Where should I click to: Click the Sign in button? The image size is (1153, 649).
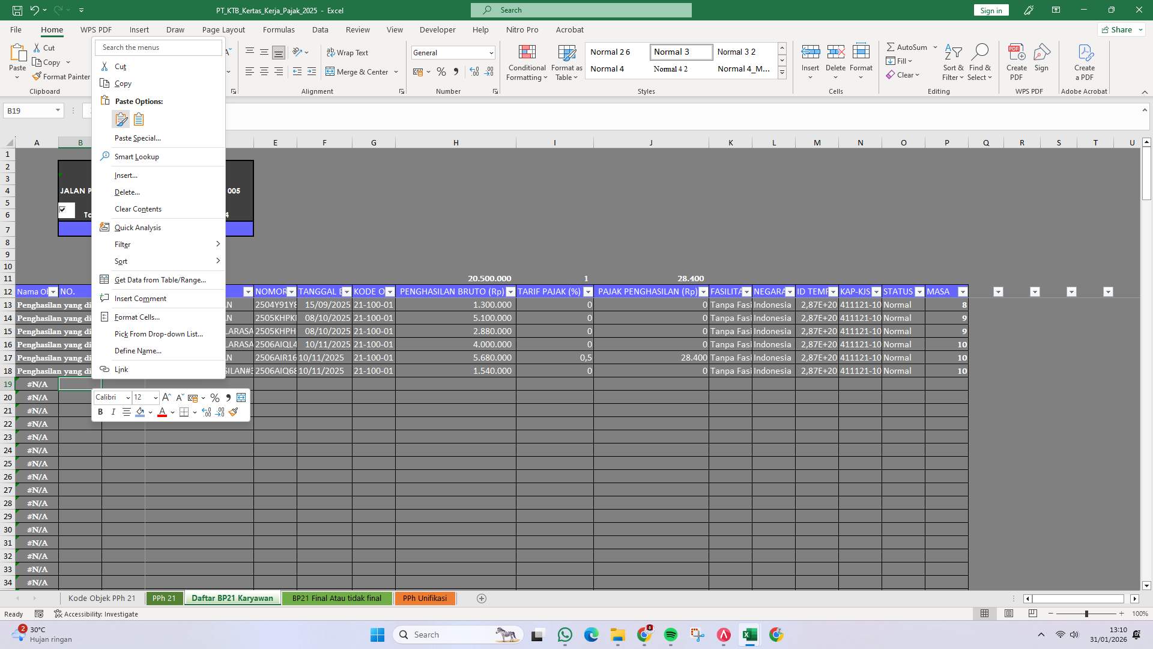pyautogui.click(x=990, y=10)
